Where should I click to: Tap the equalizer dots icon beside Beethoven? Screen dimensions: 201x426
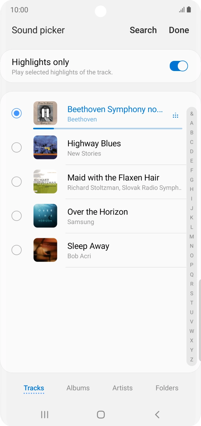176,116
